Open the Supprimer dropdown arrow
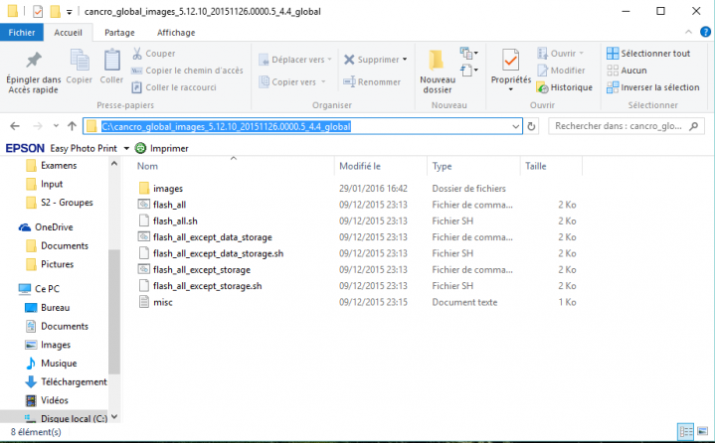 pyautogui.click(x=405, y=60)
